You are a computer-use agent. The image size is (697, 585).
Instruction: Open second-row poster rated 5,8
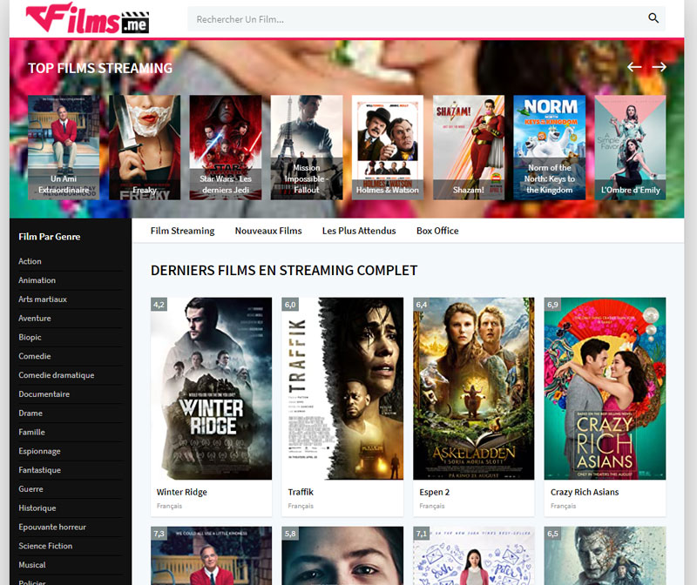[342, 555]
